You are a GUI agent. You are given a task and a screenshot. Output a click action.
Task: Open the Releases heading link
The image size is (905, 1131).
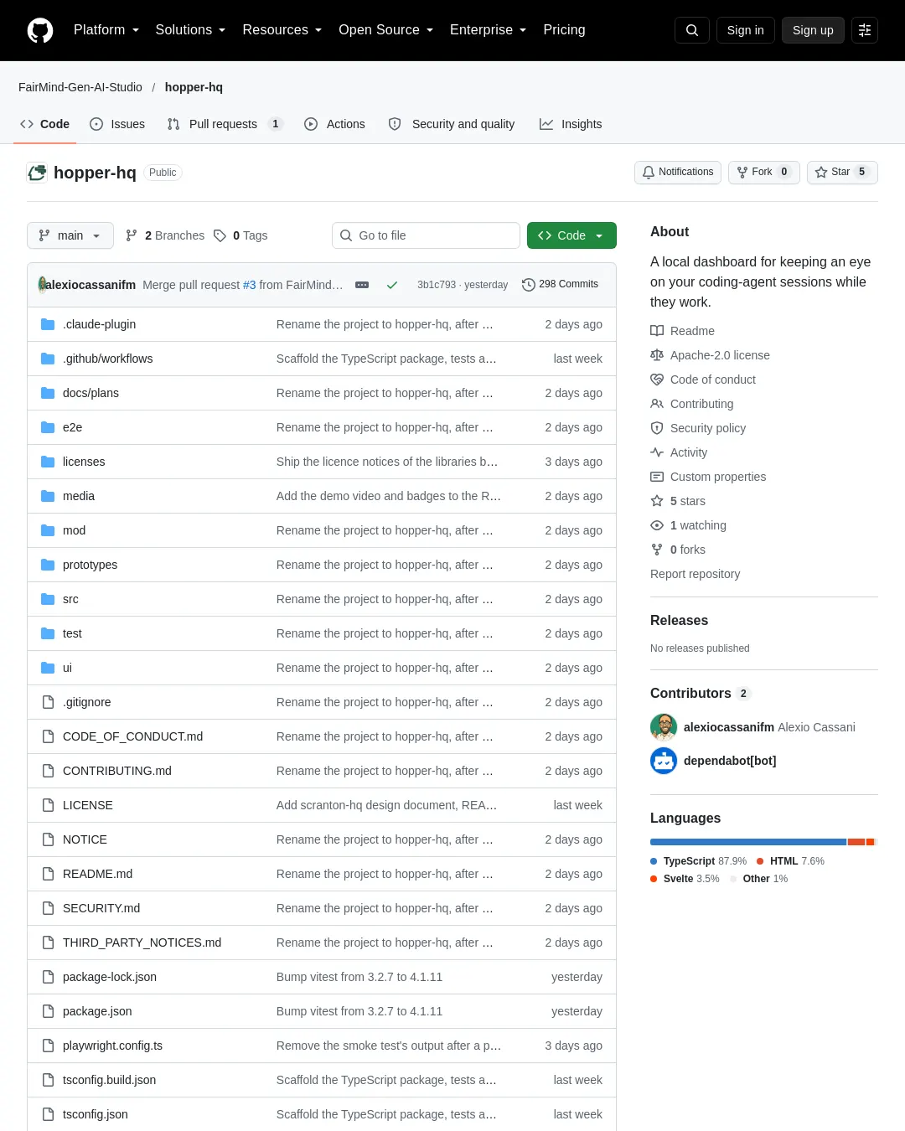(679, 620)
